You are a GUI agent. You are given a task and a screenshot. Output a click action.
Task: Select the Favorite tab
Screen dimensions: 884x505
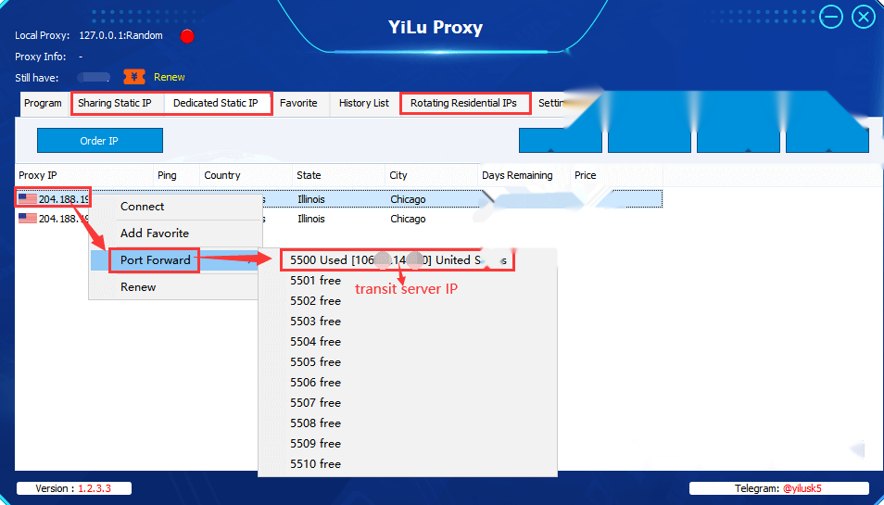(298, 103)
